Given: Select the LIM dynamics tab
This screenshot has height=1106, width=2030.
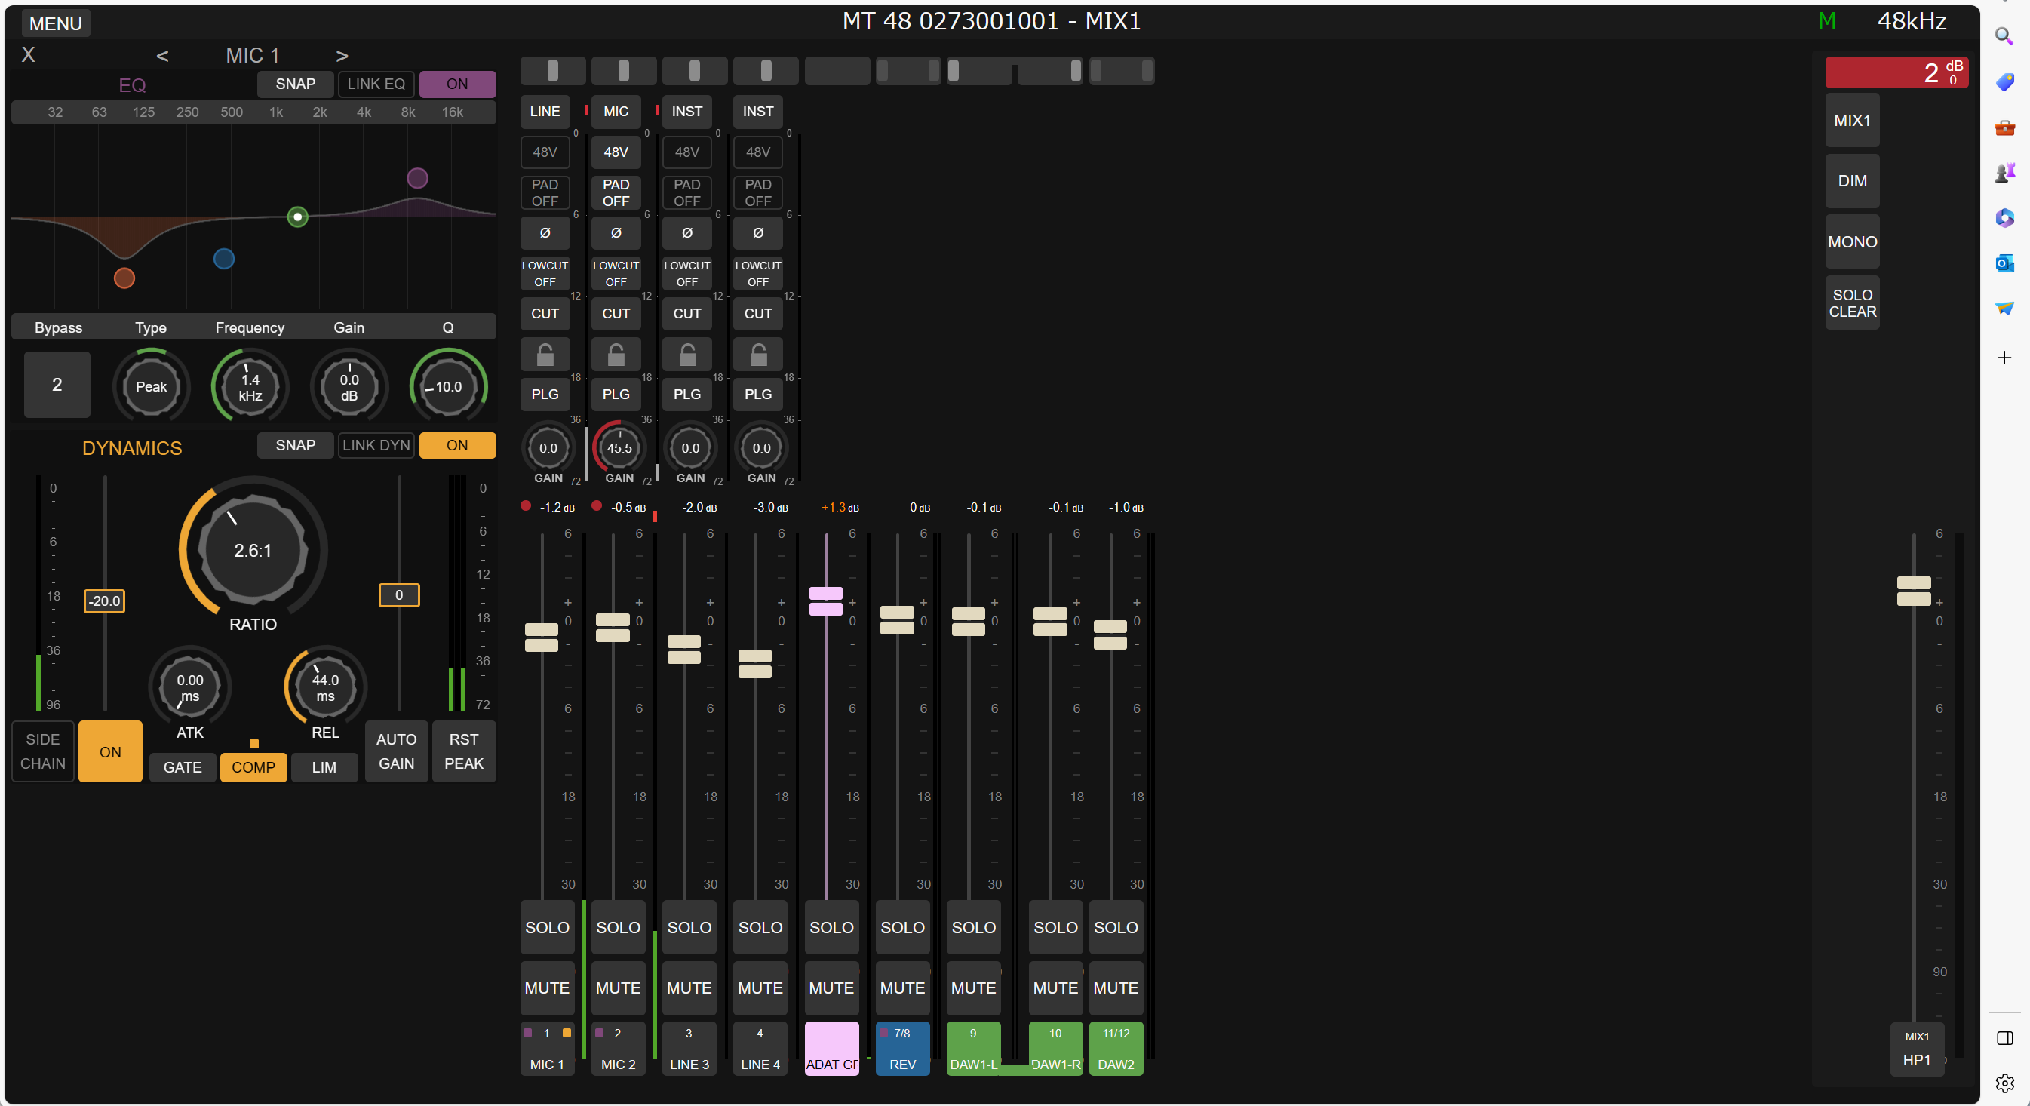Looking at the screenshot, I should pos(324,767).
